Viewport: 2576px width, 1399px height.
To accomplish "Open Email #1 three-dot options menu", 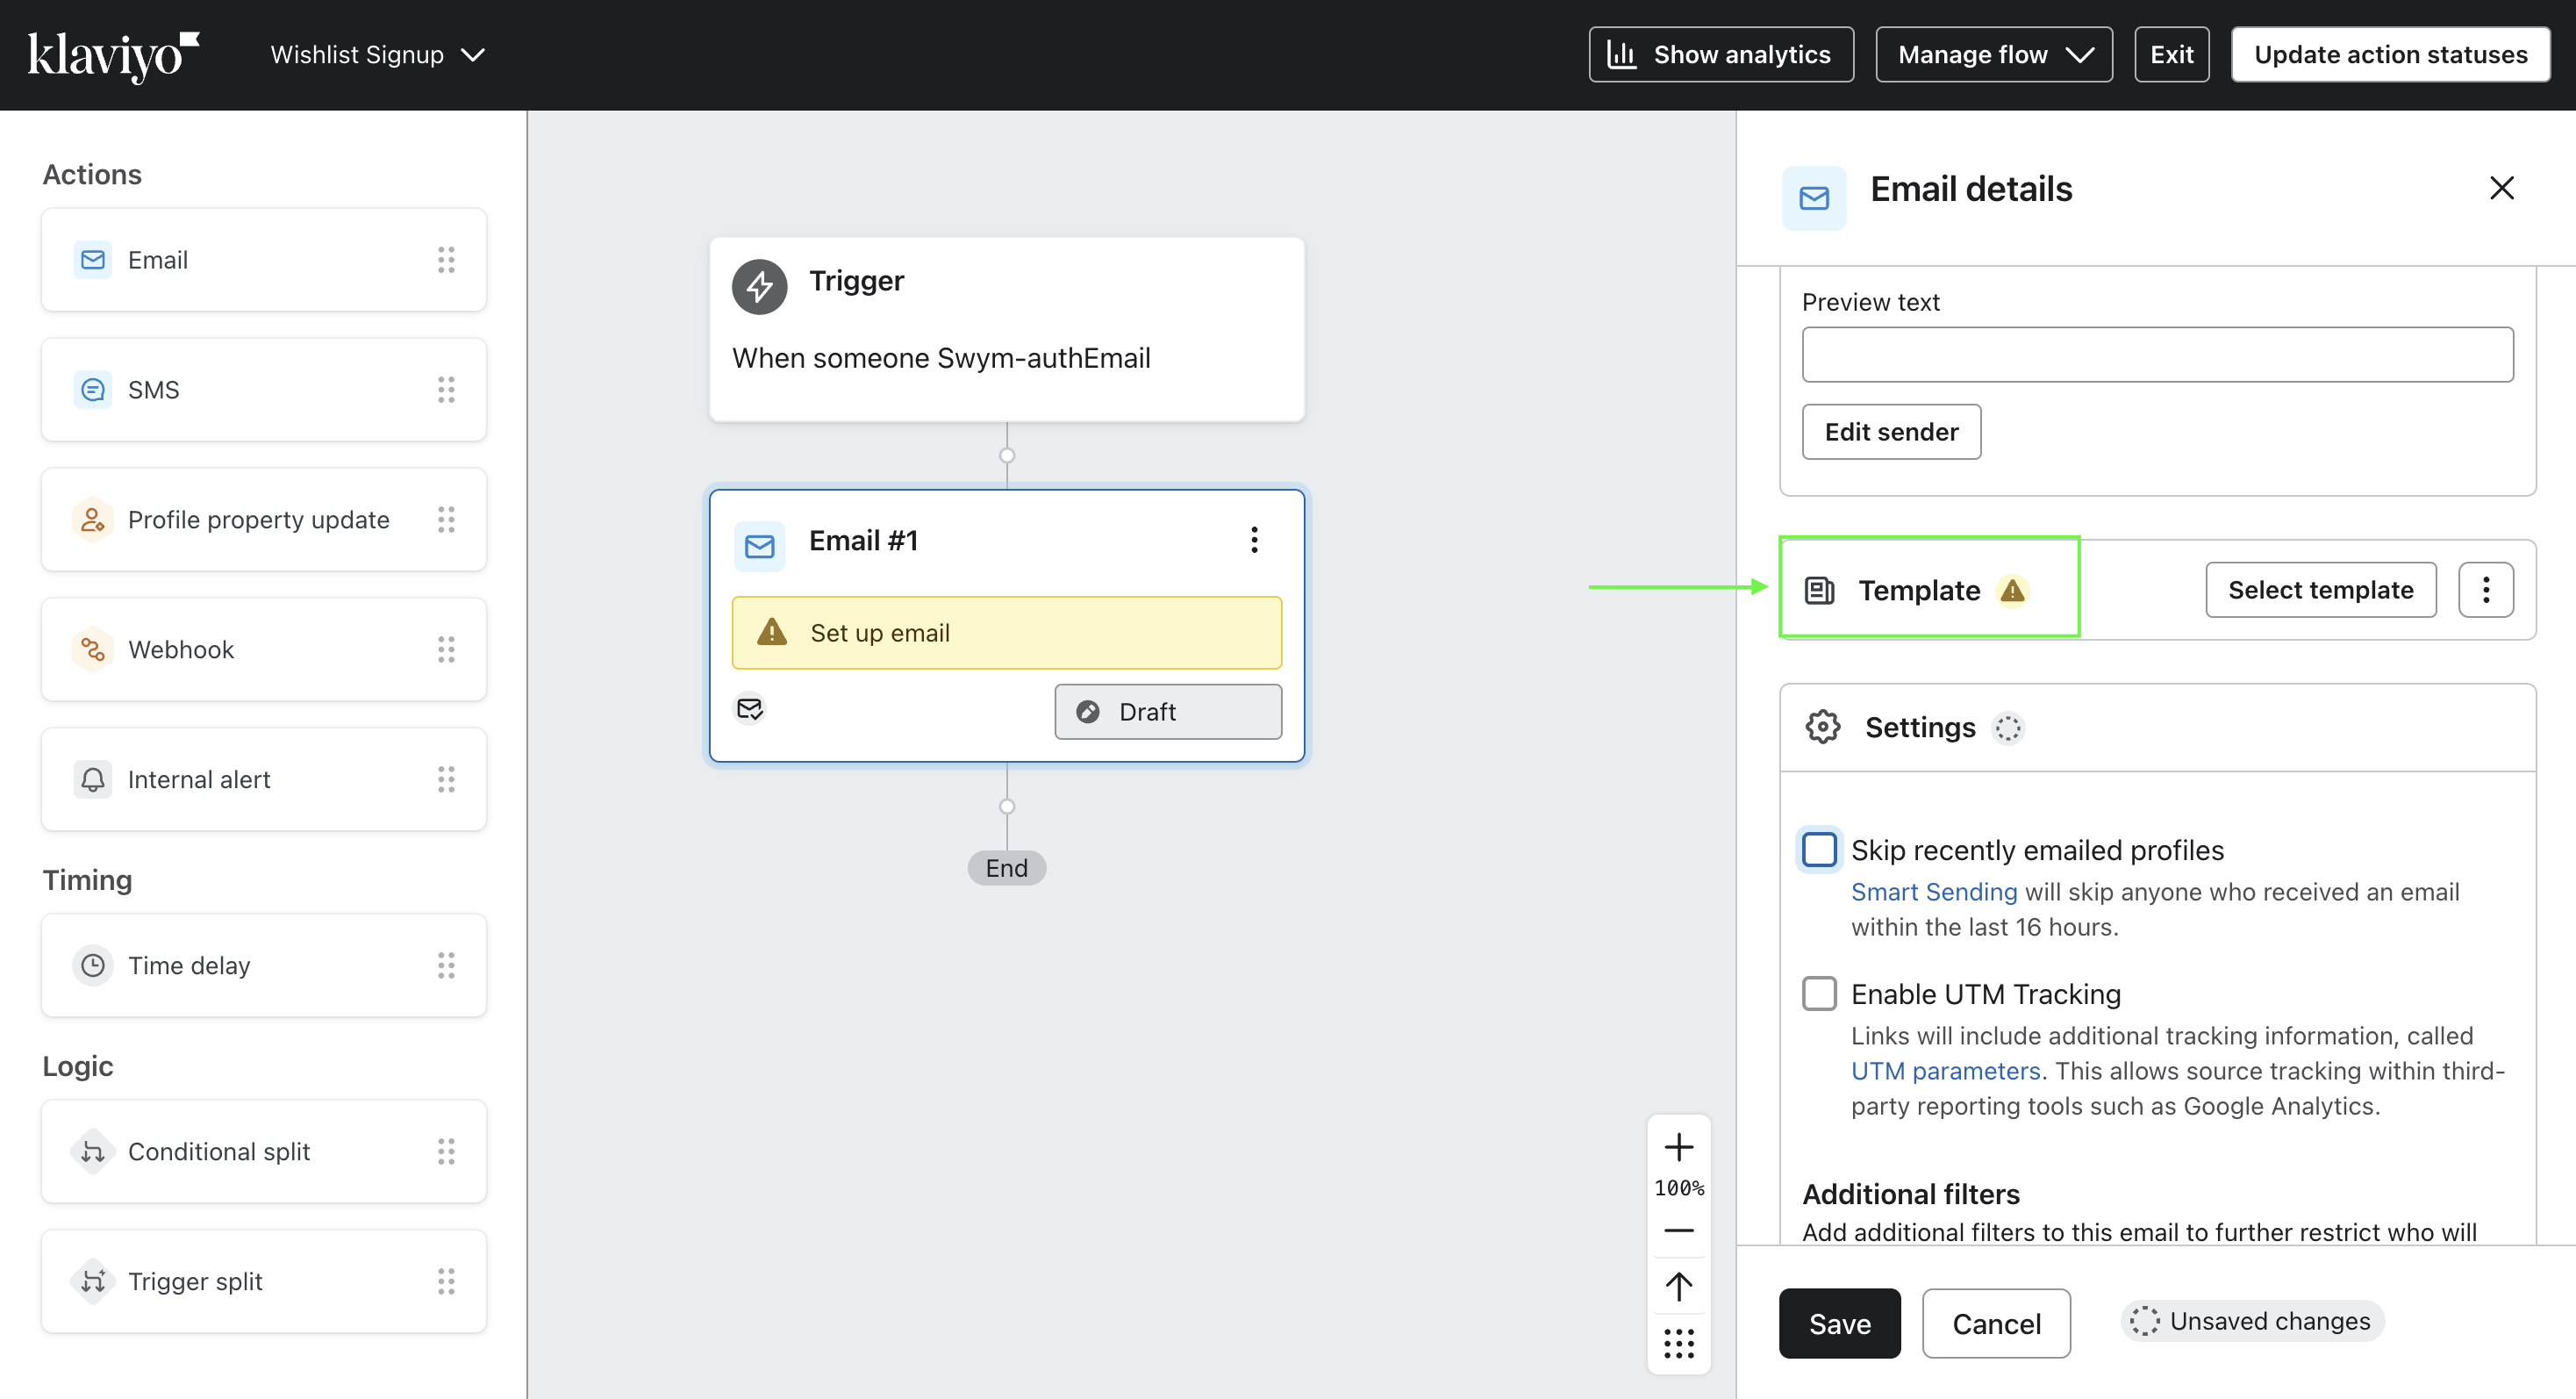I will point(1254,540).
